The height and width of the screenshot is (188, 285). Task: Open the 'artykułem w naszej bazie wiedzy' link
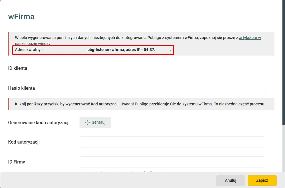[x=250, y=38]
